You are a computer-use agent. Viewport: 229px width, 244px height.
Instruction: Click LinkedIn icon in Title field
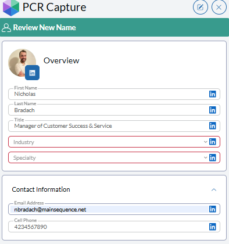pyautogui.click(x=213, y=126)
